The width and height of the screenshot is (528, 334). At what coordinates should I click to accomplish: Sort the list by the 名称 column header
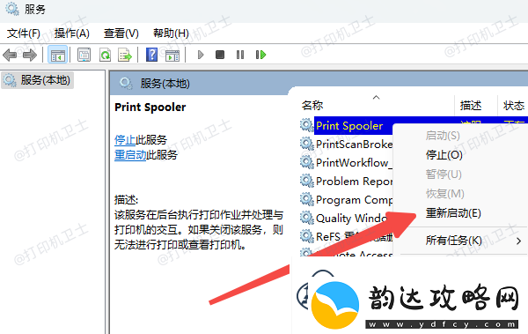coord(312,105)
